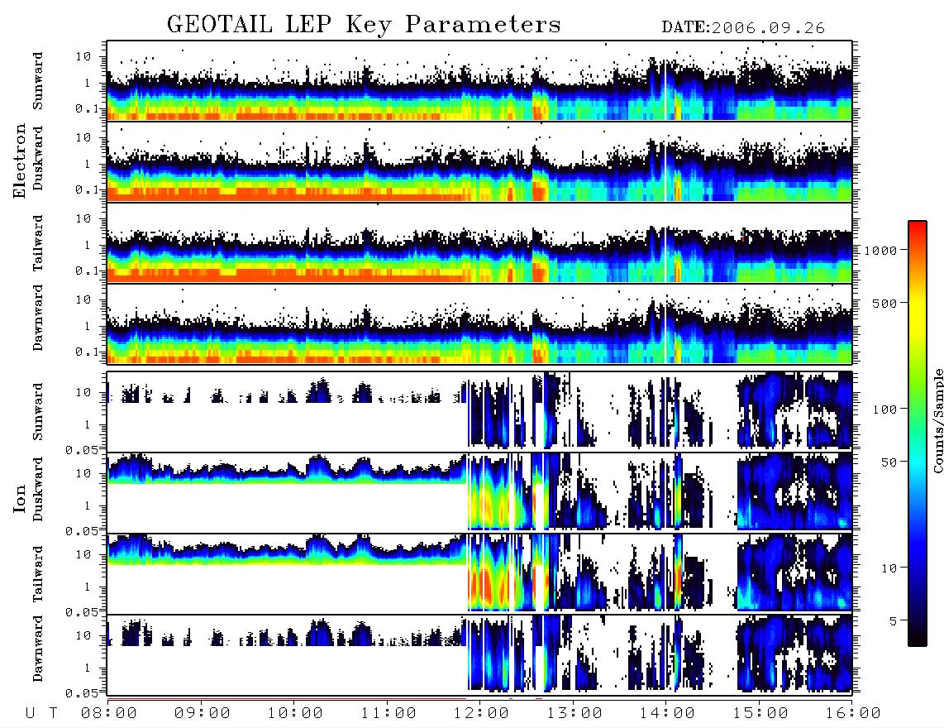Click the 500 colorbar tick label
This screenshot has width=944, height=728.
(884, 303)
